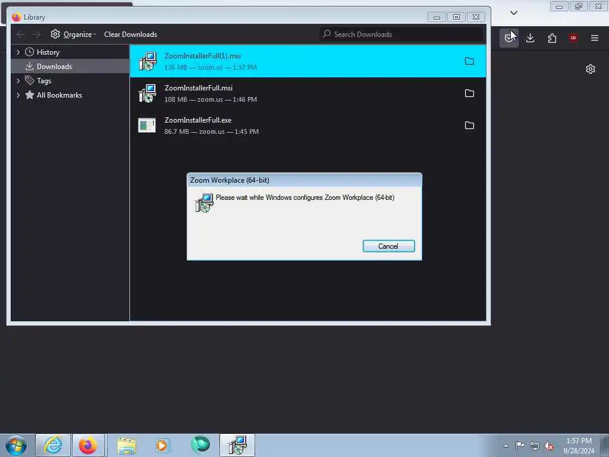
Task: Switch to Firefox in the taskbar
Action: coord(88,445)
